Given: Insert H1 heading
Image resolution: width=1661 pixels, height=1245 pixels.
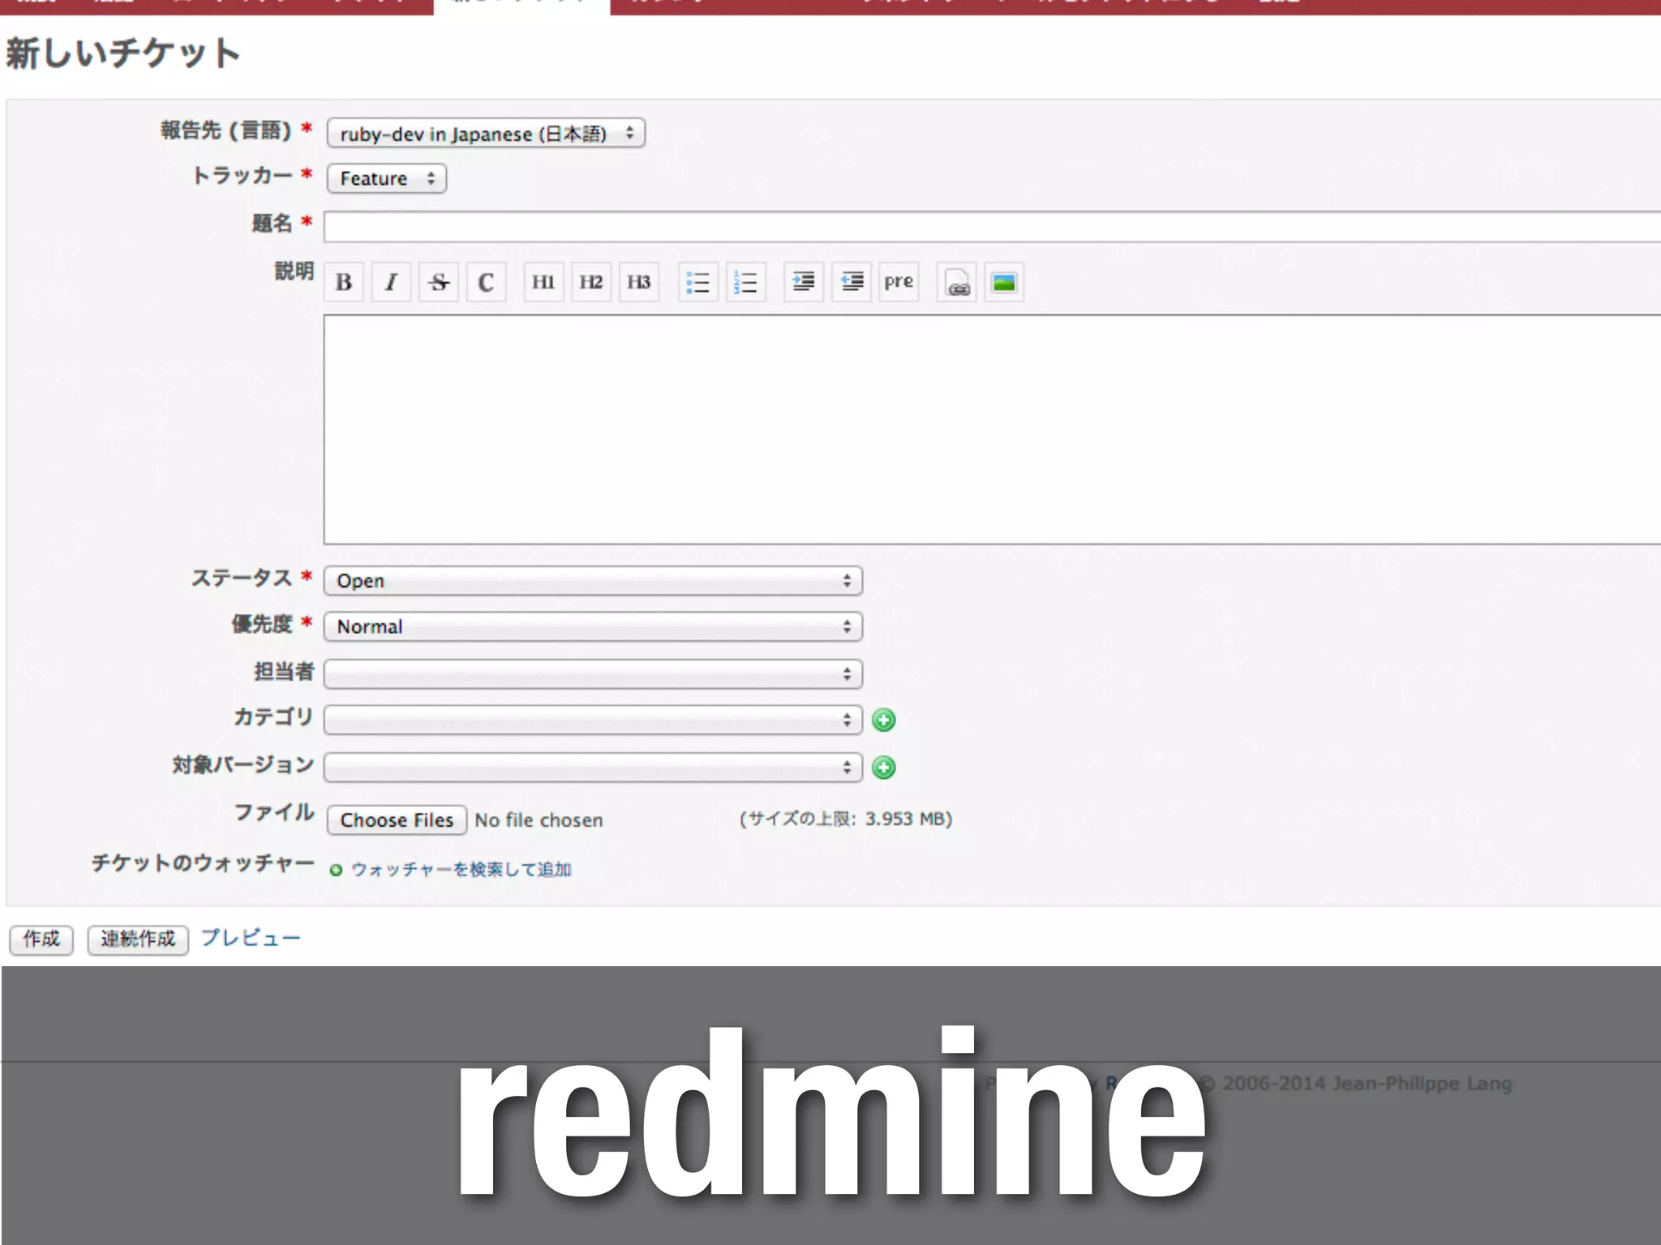Looking at the screenshot, I should (x=543, y=282).
